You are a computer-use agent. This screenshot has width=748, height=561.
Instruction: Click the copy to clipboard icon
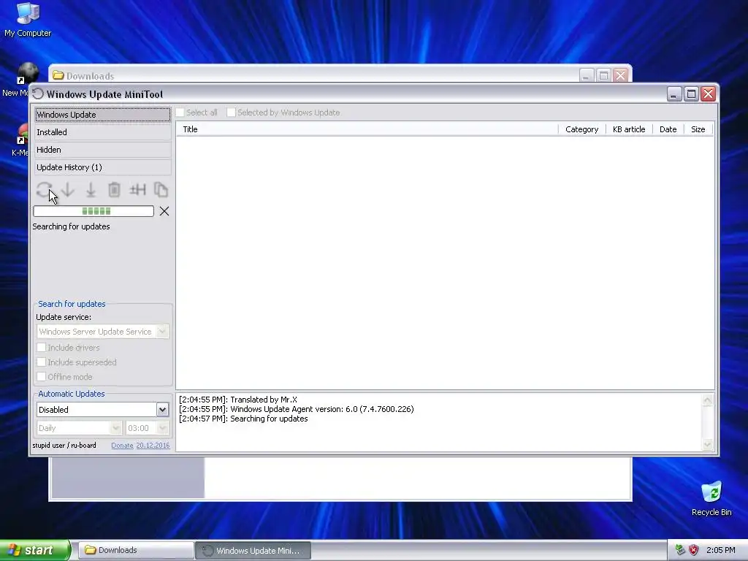[161, 190]
